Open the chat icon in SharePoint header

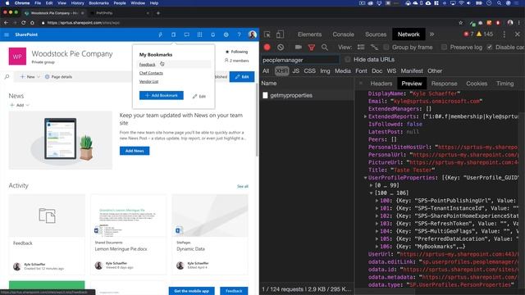point(186,34)
